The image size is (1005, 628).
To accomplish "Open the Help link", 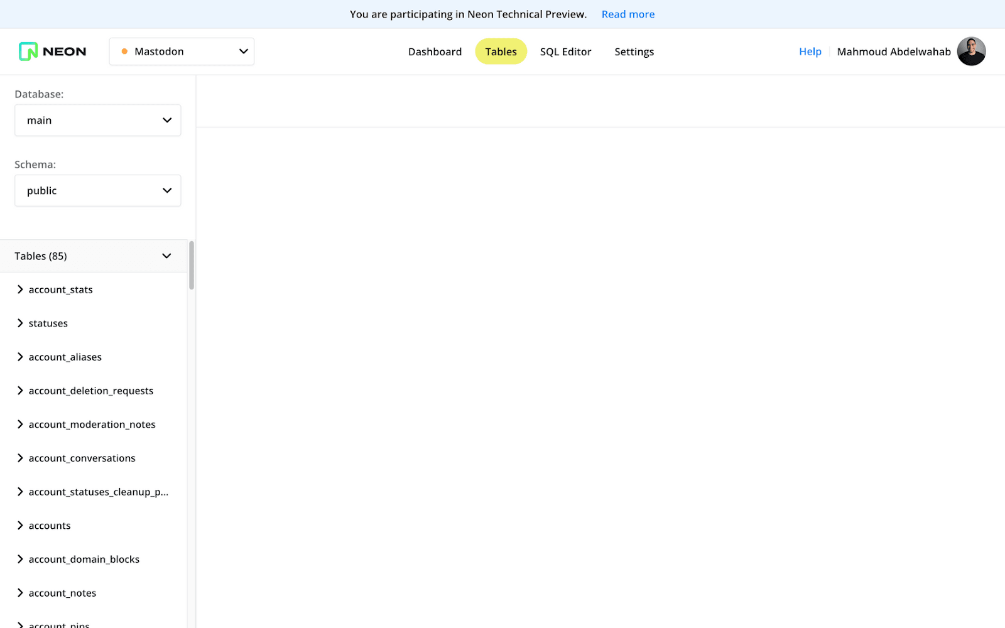I will point(810,51).
